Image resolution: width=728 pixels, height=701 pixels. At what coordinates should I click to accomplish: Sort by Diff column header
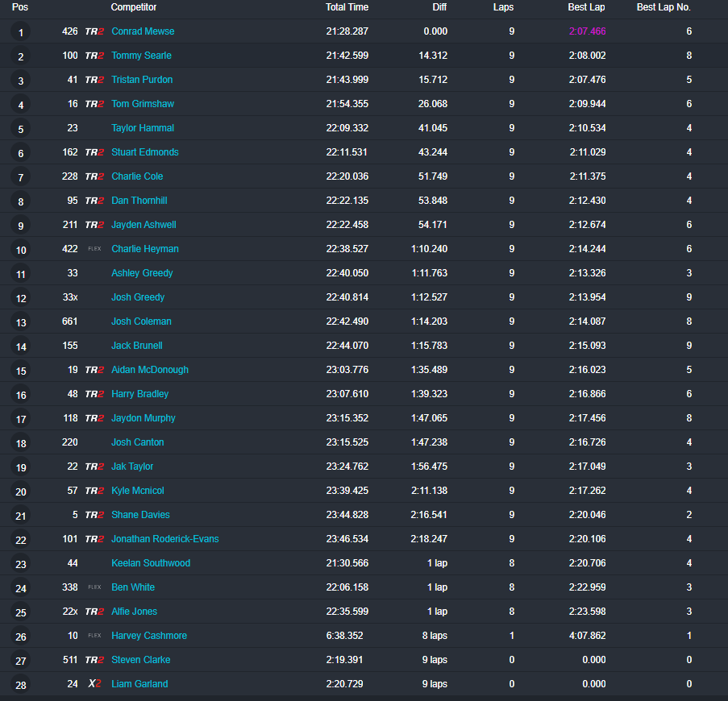439,7
